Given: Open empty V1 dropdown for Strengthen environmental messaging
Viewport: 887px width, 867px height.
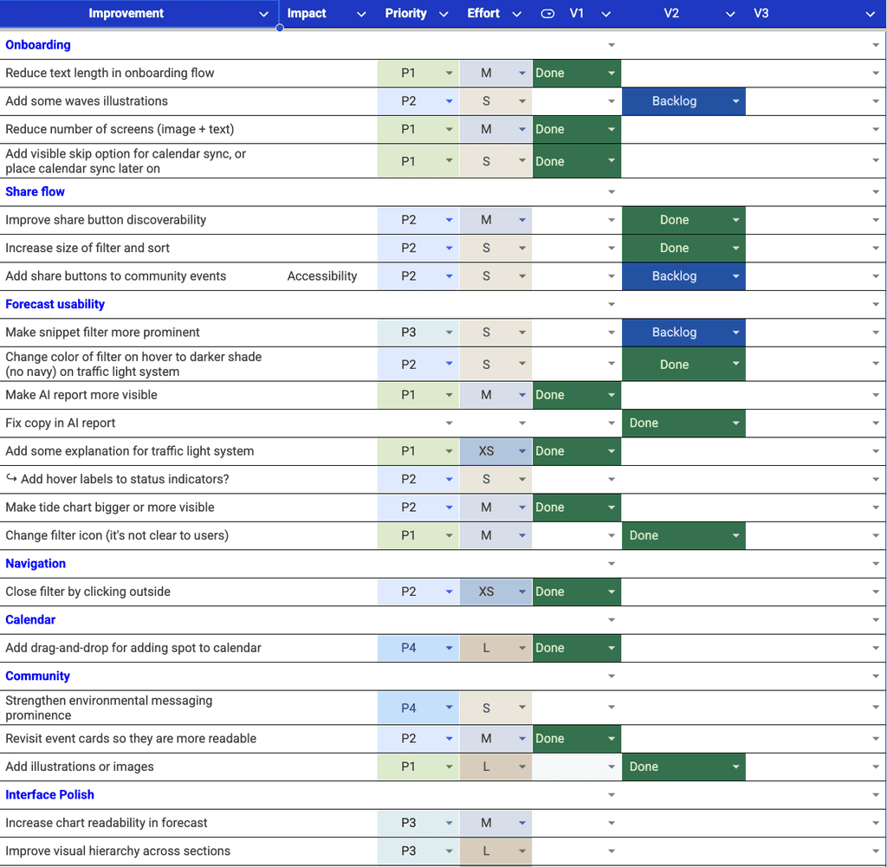Looking at the screenshot, I should (x=612, y=708).
